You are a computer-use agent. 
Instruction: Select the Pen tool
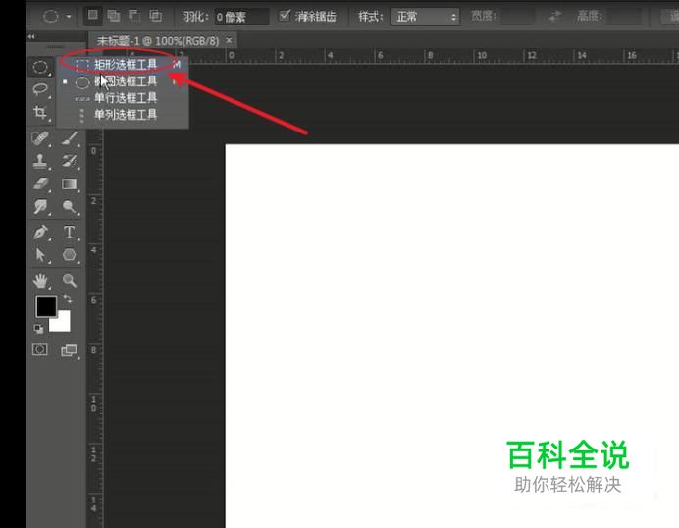tap(40, 233)
